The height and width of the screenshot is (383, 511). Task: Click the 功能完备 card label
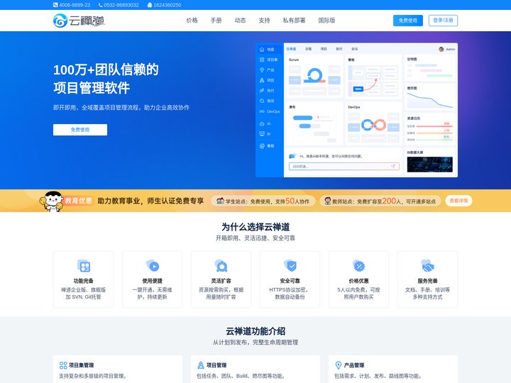click(84, 281)
